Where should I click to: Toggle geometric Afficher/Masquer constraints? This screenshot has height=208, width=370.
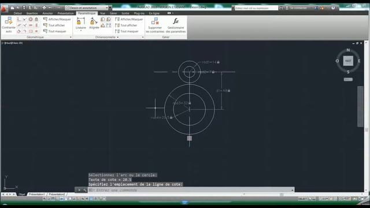(x=57, y=19)
